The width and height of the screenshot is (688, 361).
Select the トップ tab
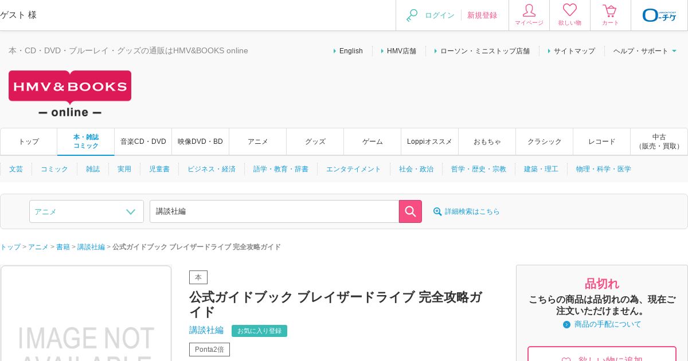(29, 142)
